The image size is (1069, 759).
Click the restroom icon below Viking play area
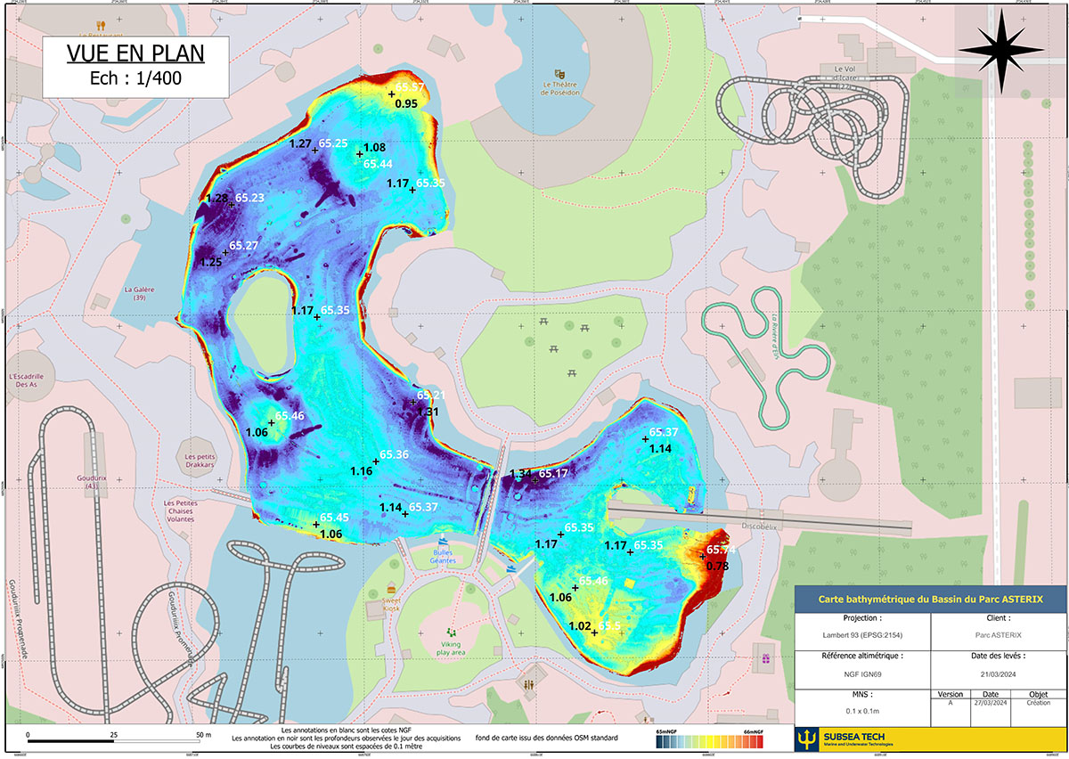pos(530,685)
